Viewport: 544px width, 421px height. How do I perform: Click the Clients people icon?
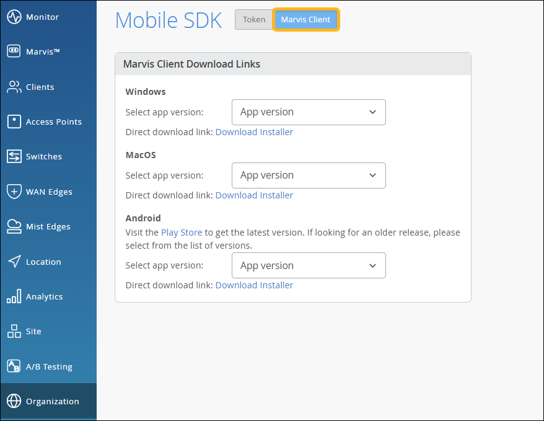14,87
